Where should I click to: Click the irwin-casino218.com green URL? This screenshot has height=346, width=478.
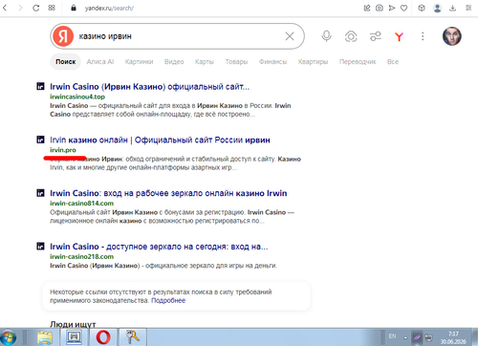pyautogui.click(x=81, y=256)
